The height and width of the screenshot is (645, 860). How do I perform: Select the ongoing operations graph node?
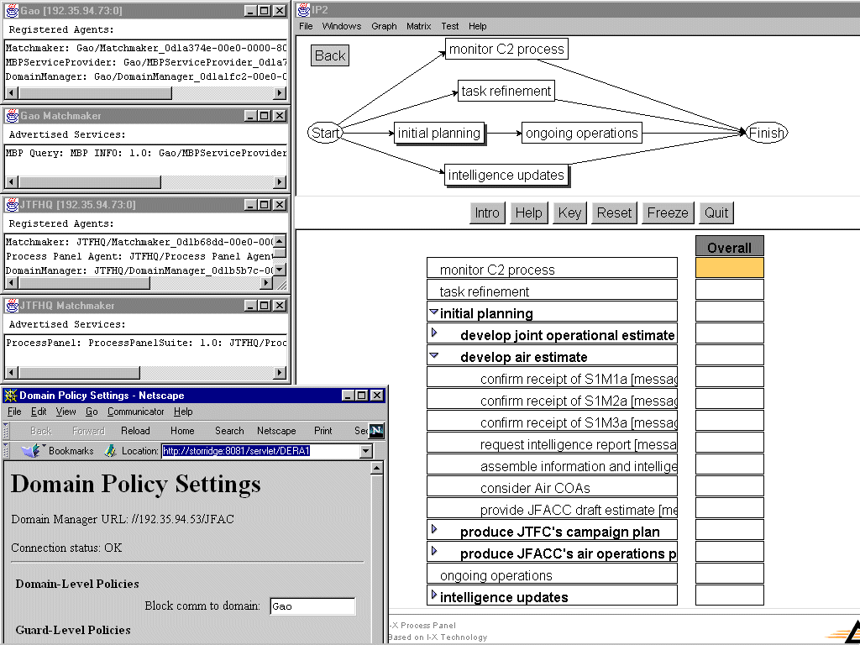tap(582, 133)
